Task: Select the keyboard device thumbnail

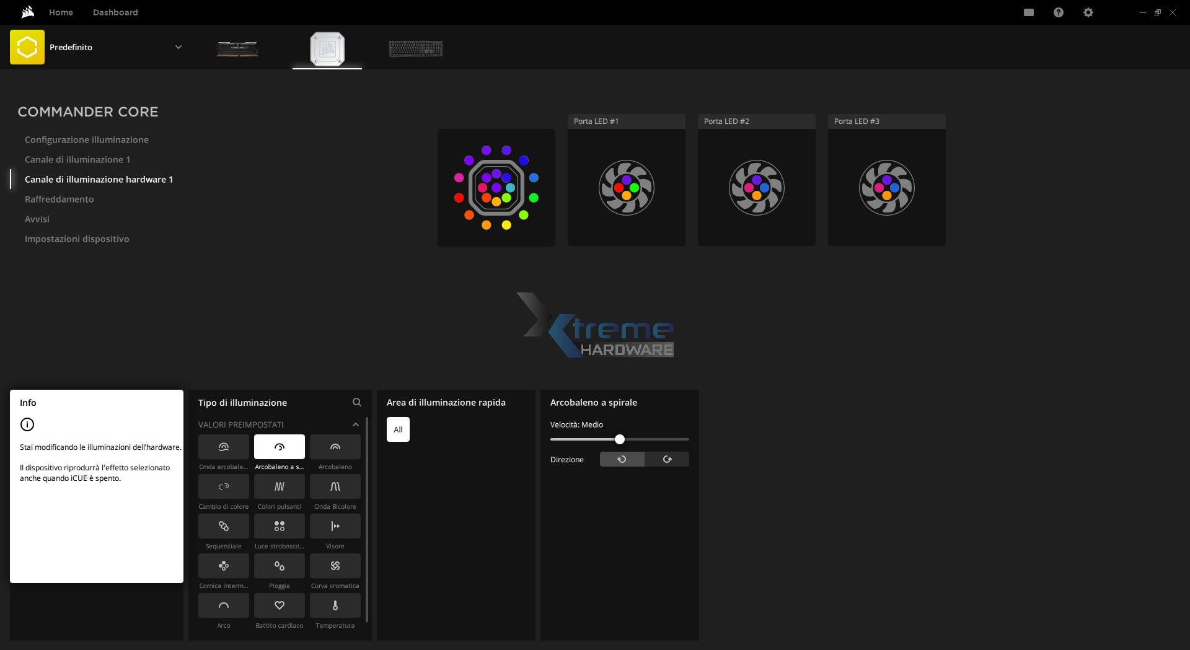Action: (x=415, y=48)
